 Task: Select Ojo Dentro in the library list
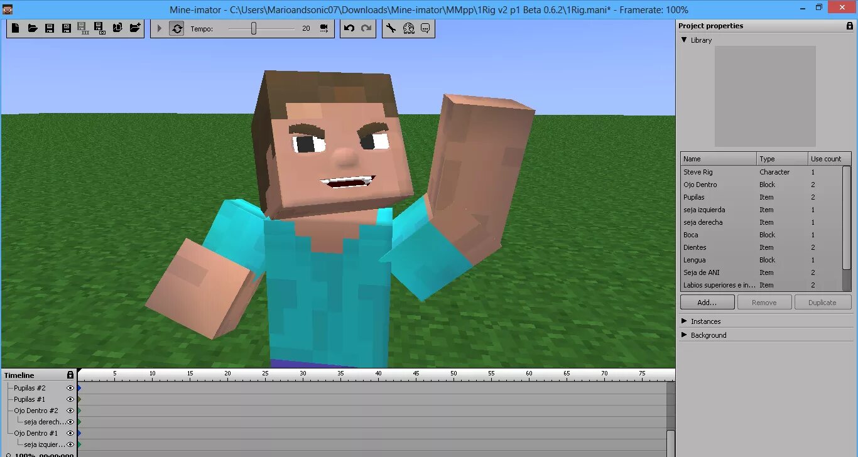[x=761, y=185]
